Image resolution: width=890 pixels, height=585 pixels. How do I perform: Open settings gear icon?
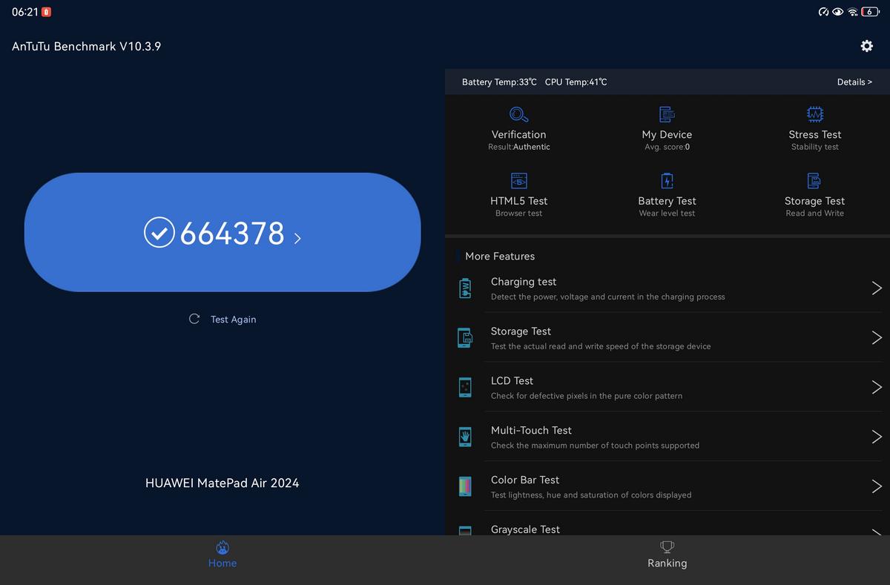pos(866,46)
